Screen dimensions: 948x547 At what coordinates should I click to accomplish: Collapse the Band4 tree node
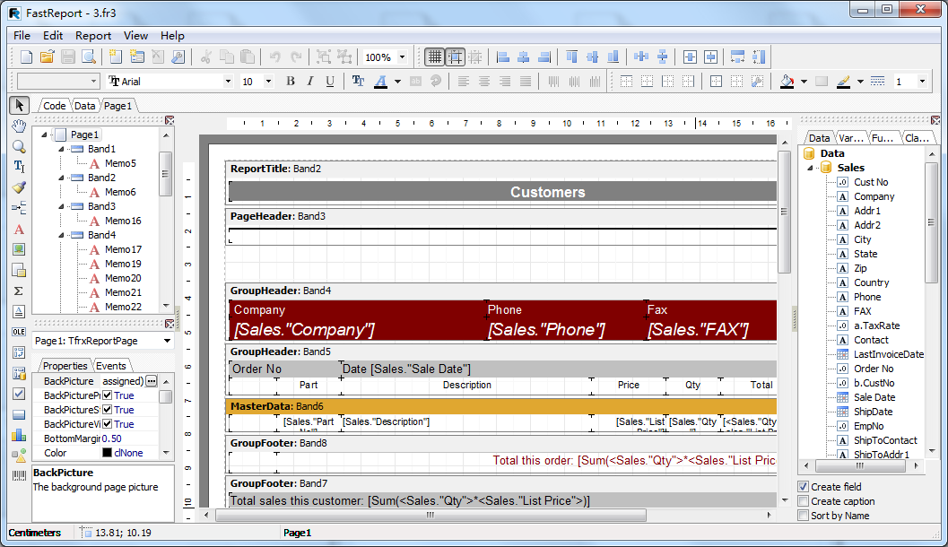click(62, 235)
